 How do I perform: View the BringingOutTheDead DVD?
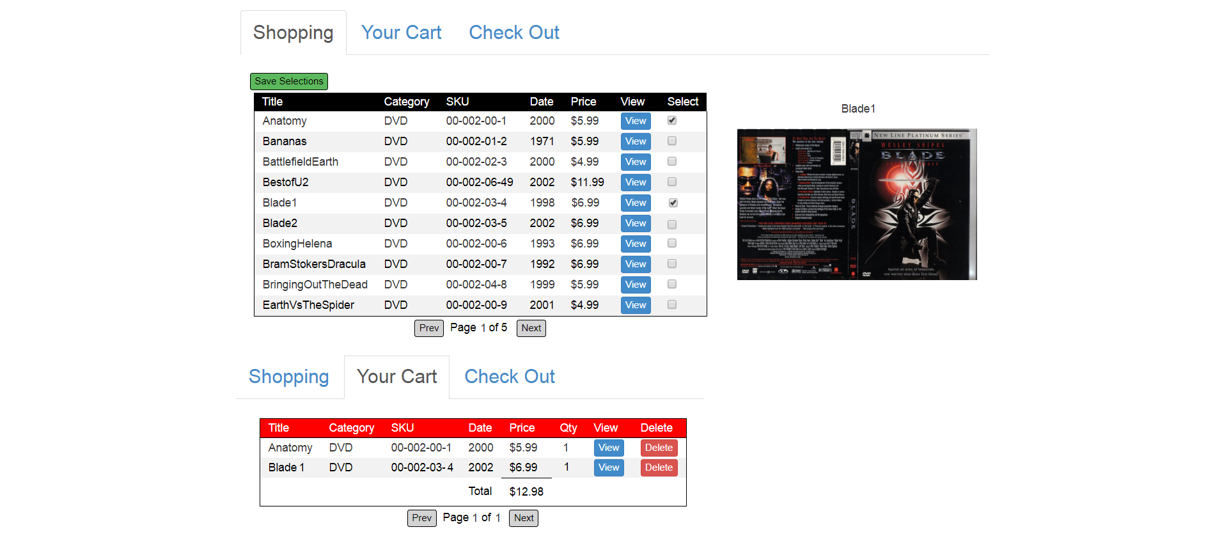click(636, 285)
